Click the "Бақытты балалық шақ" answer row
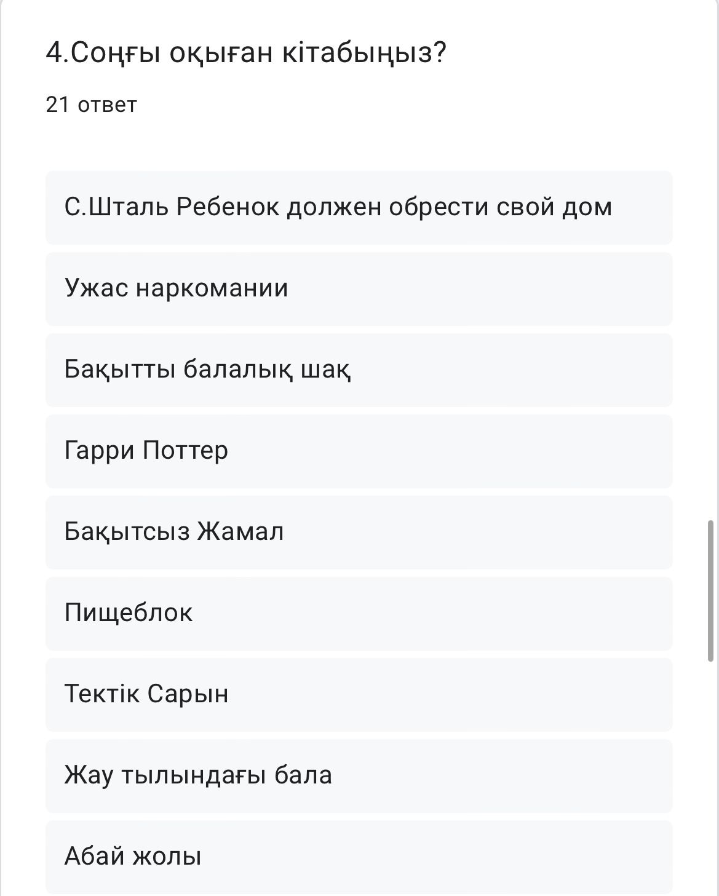Screen dimensions: 719x896 tap(359, 370)
